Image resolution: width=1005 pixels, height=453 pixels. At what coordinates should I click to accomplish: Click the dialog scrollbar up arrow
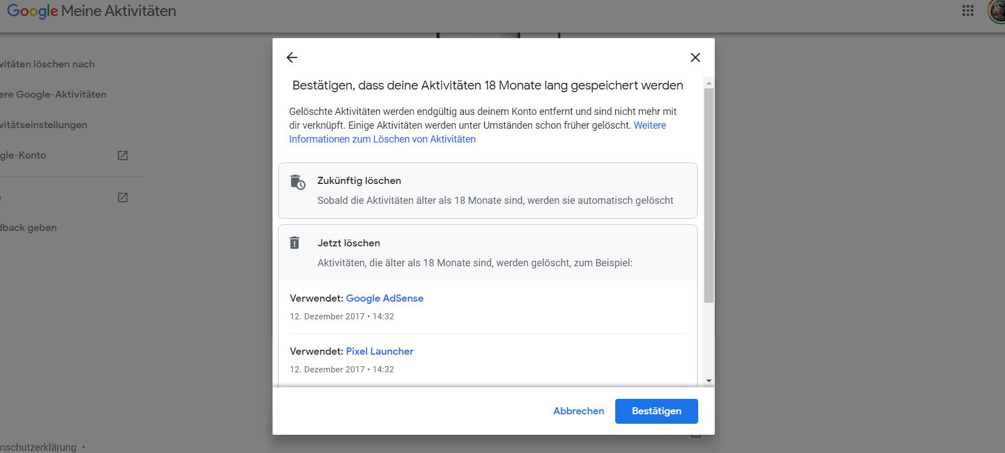click(709, 83)
